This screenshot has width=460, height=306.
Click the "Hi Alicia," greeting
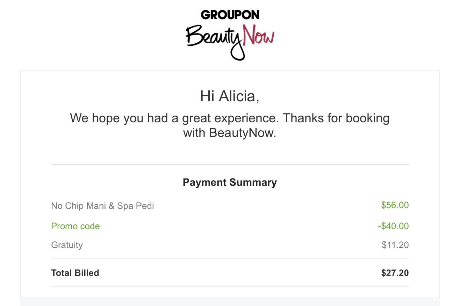point(230,96)
